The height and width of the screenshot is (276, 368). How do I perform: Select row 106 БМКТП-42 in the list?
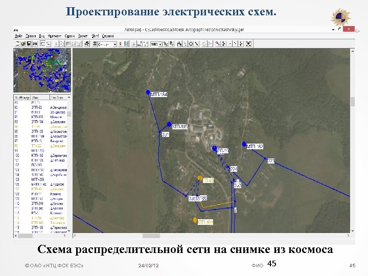(x=40, y=184)
